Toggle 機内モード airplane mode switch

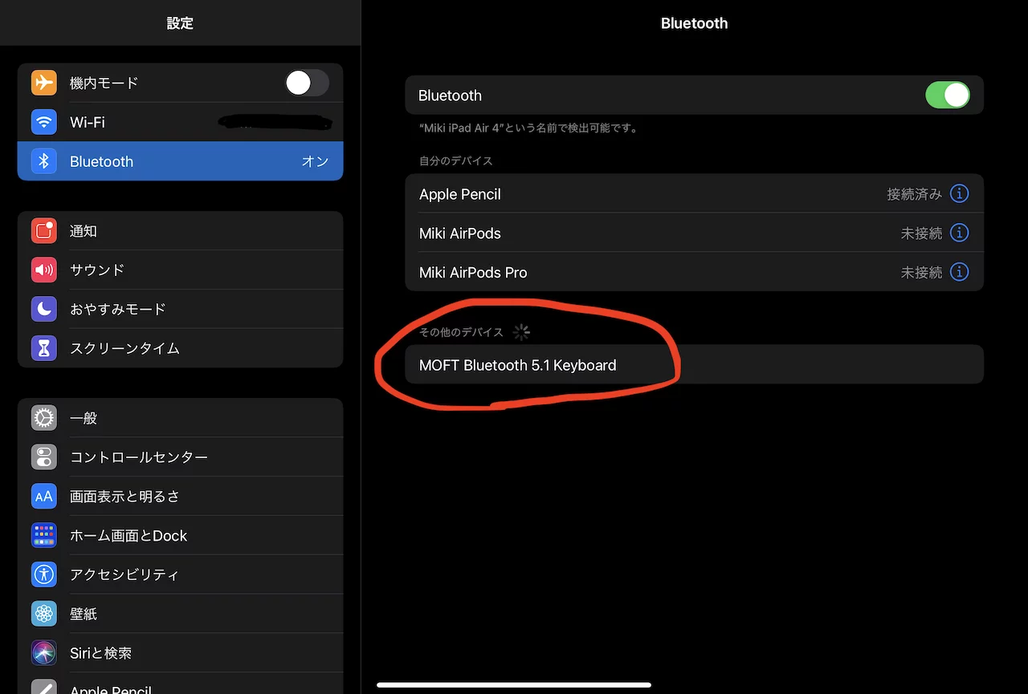(307, 83)
